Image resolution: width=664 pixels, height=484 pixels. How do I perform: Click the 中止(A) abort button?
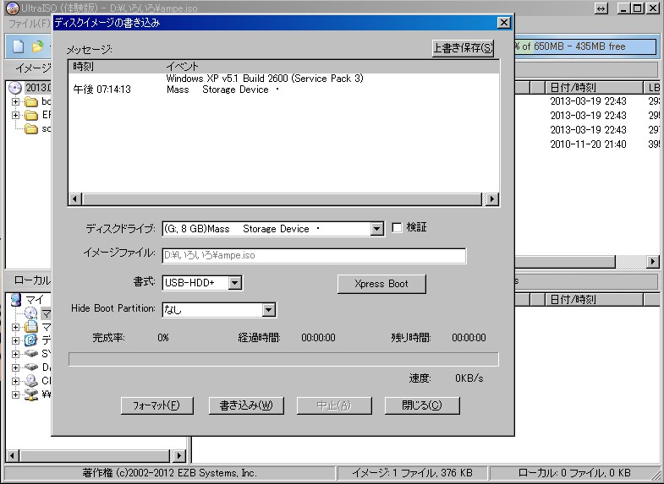click(x=334, y=405)
